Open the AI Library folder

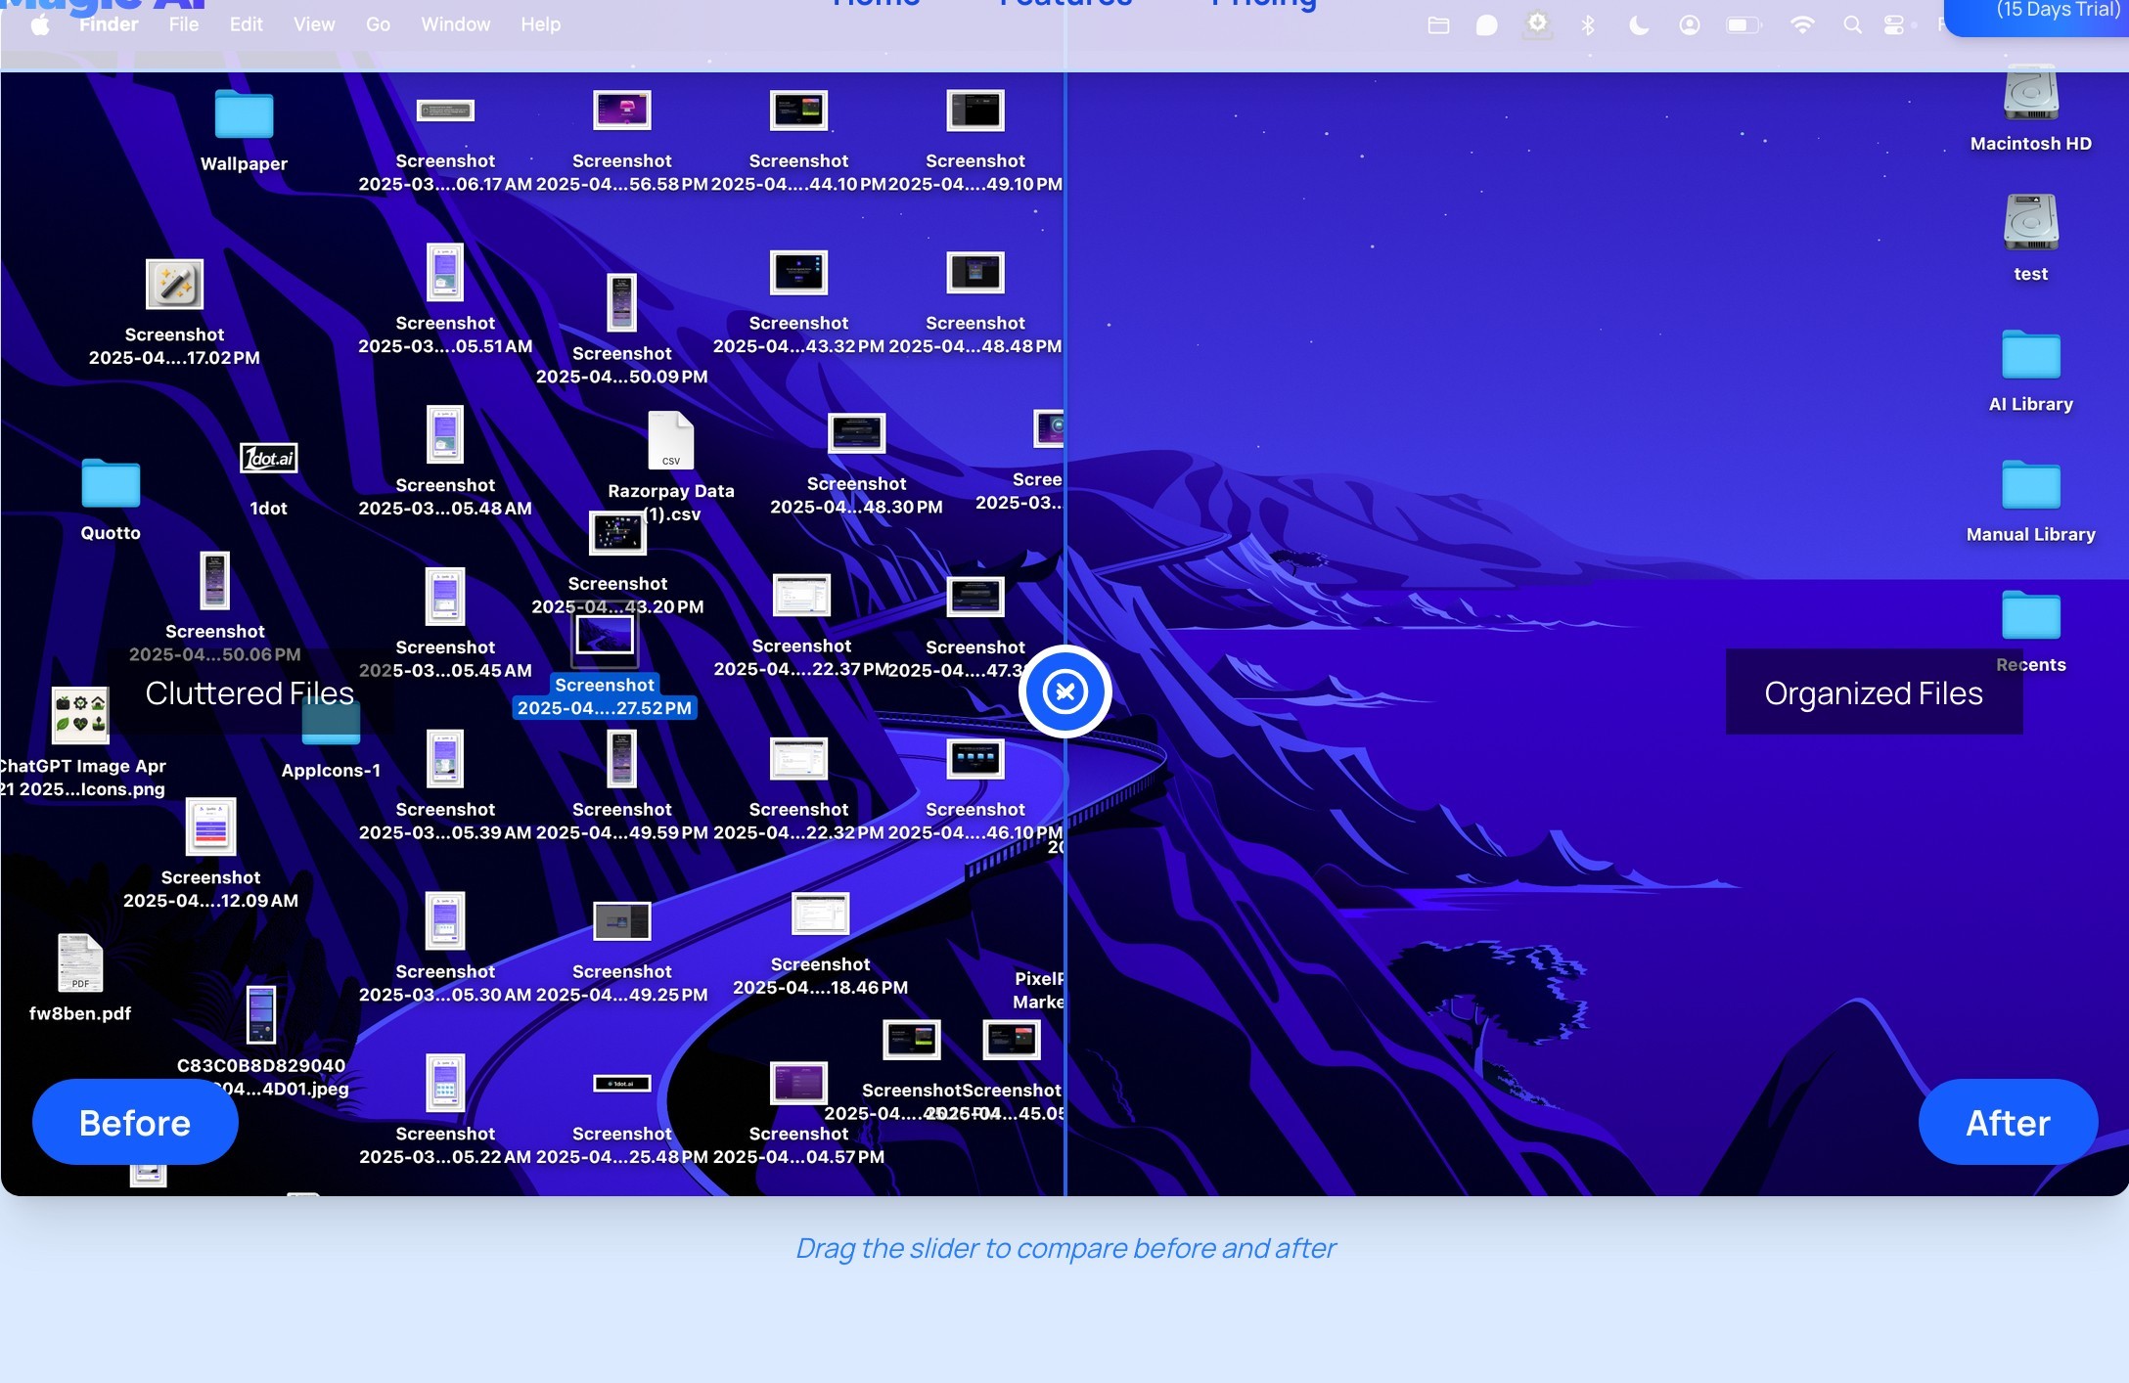point(2030,355)
